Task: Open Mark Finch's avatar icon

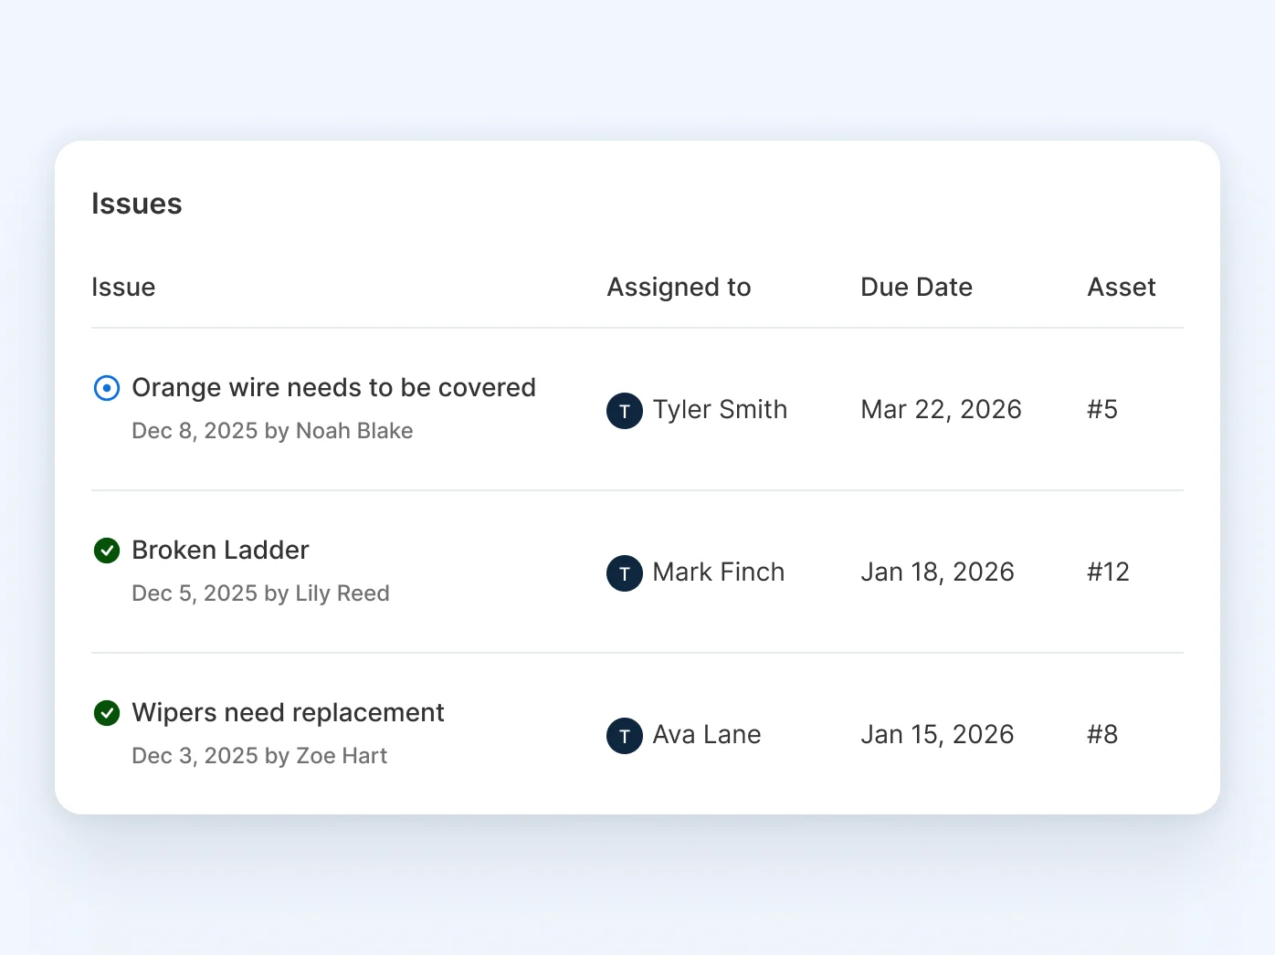Action: tap(625, 573)
